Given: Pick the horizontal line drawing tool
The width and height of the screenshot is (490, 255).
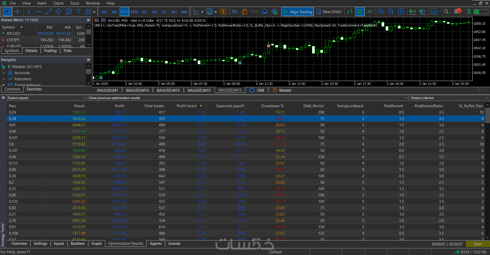Looking at the screenshot, I should tap(39, 12).
